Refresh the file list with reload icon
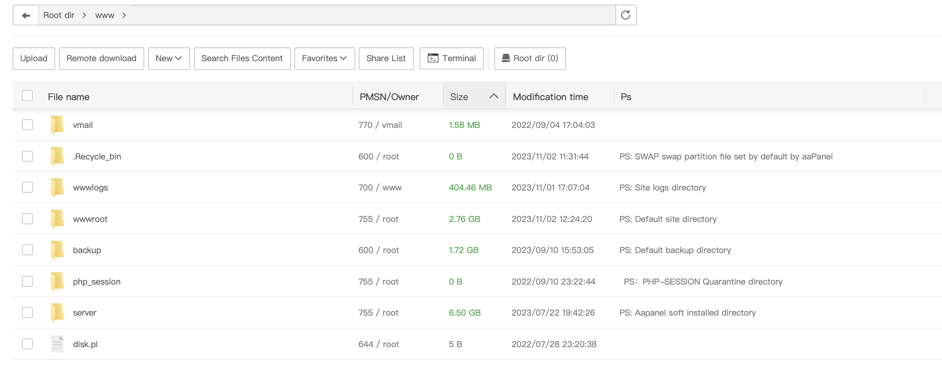The width and height of the screenshot is (942, 368). (x=626, y=15)
